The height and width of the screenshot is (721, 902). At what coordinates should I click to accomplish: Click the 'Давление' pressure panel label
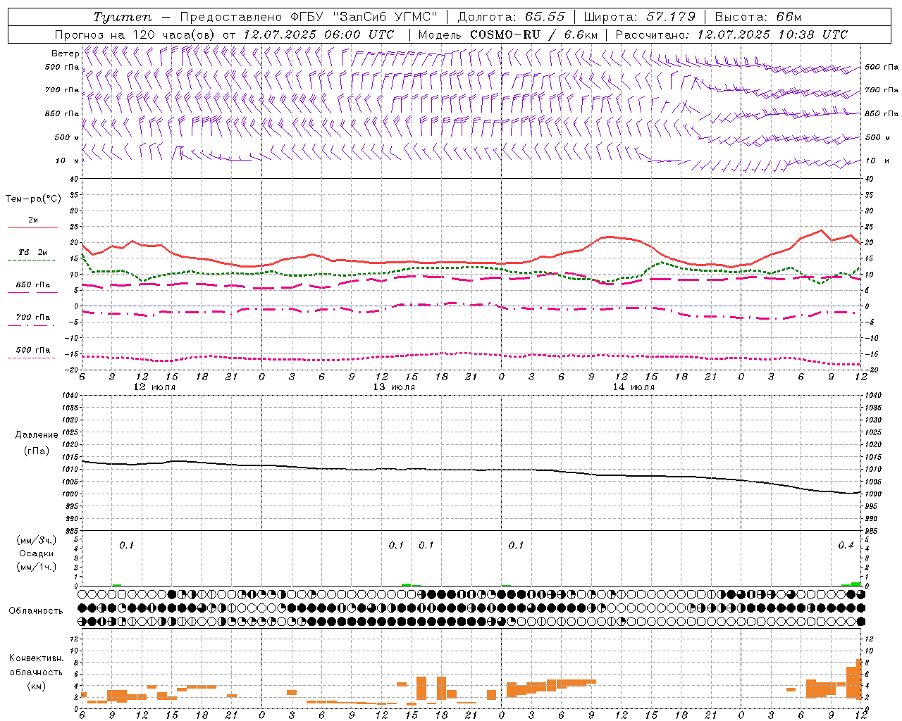37,435
